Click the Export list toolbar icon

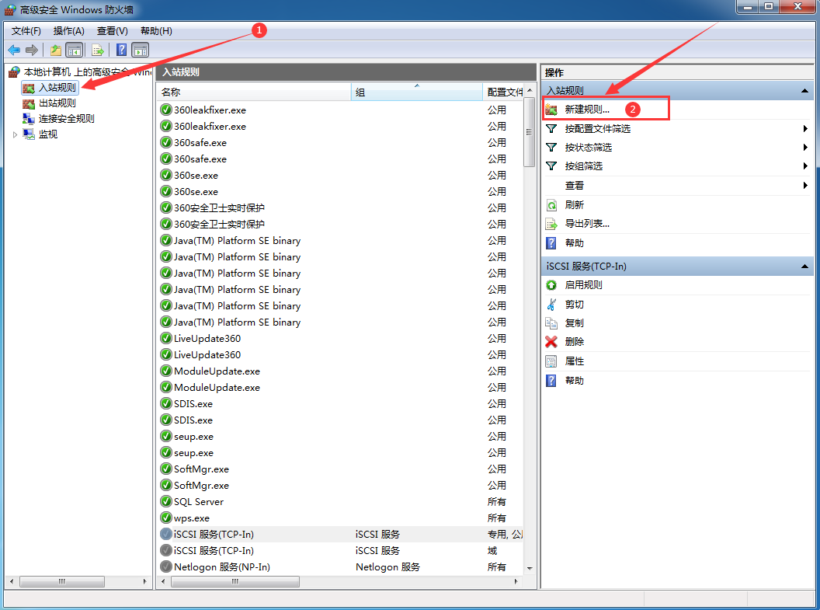pyautogui.click(x=98, y=51)
